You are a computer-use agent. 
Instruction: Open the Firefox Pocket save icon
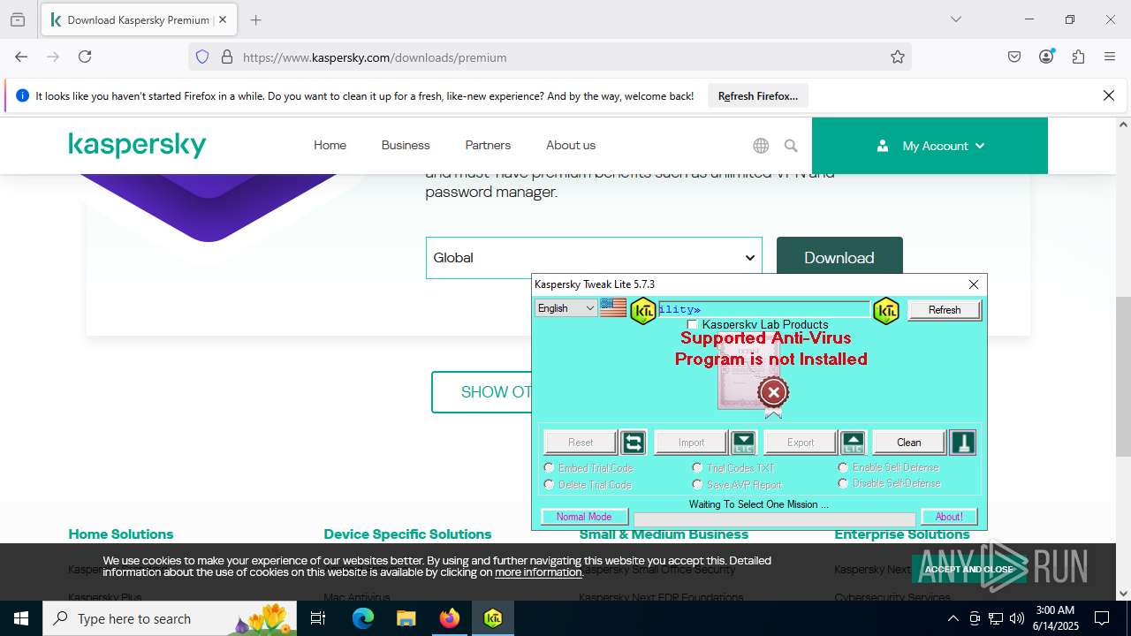(x=1014, y=57)
